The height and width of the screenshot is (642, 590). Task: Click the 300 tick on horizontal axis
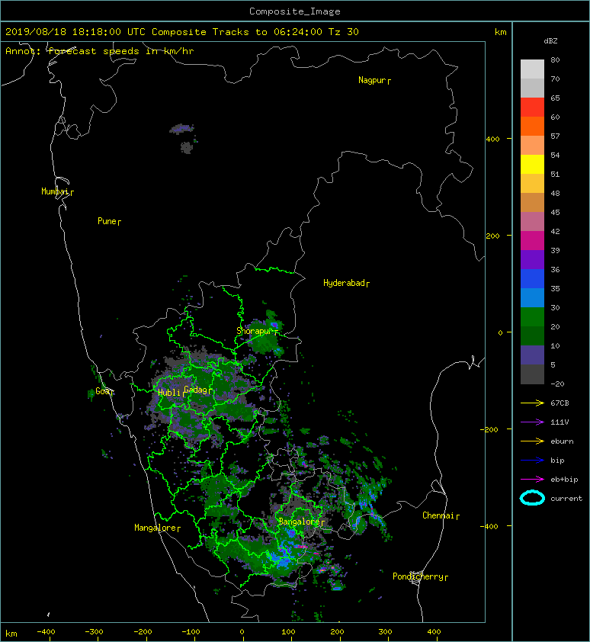pyautogui.click(x=385, y=632)
